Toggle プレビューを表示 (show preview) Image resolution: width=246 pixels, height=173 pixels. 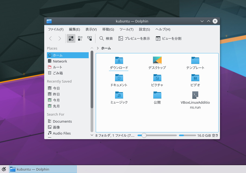[135, 38]
